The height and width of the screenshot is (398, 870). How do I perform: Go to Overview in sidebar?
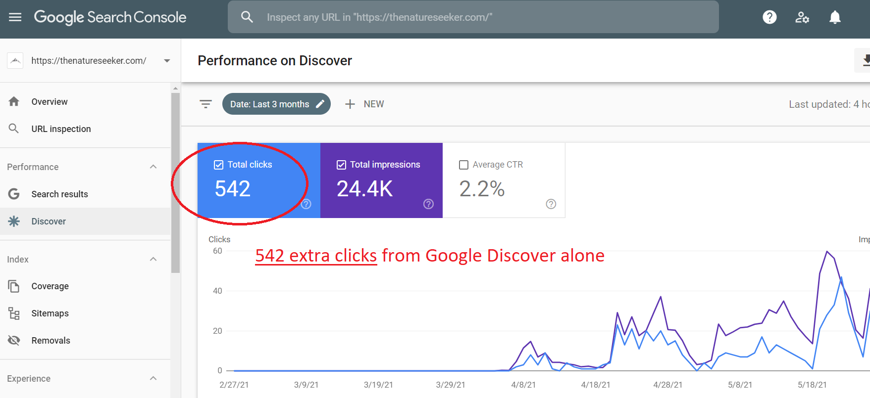(x=85, y=101)
